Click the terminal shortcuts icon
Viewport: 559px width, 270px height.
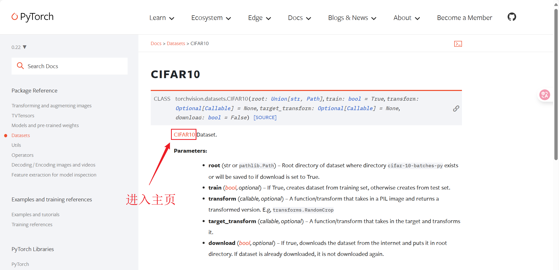point(458,44)
